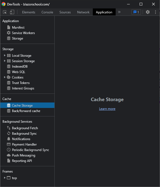This screenshot has height=187, width=160.
Task: Click the Manifest file icon
Action: click(9, 27)
